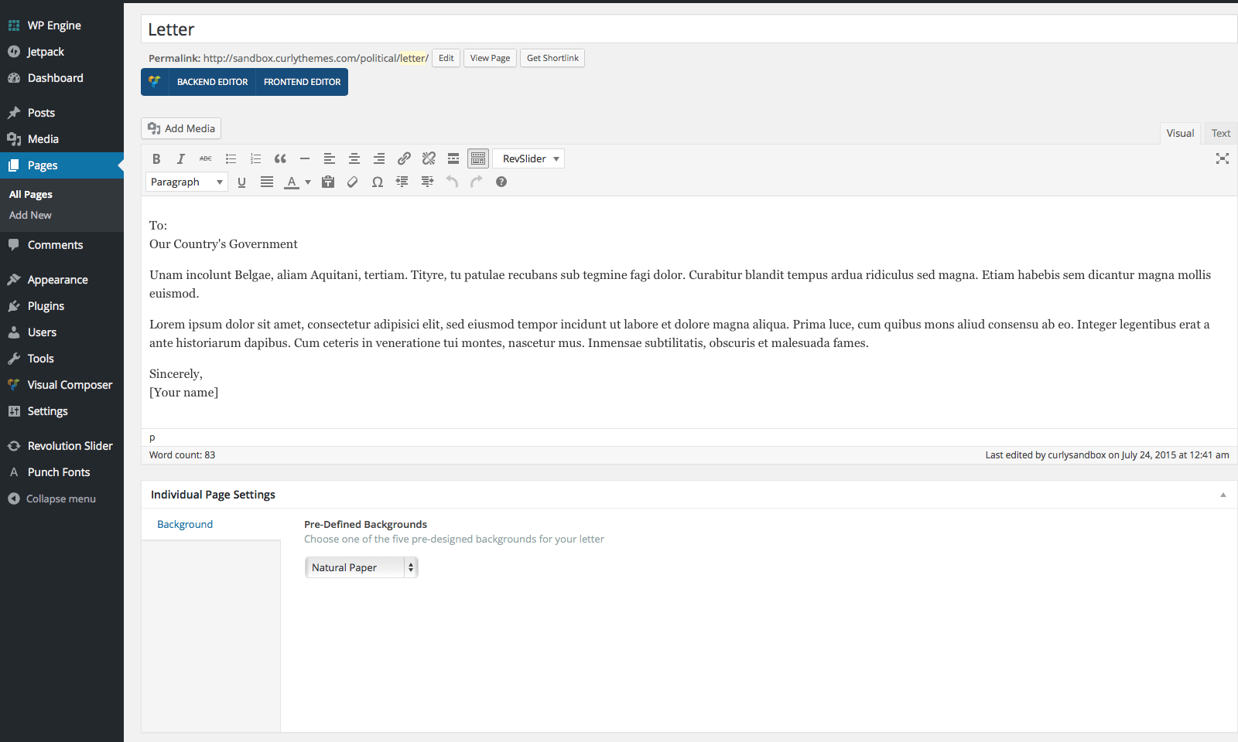The image size is (1238, 742).
Task: Open All Pages submenu link
Action: 31,195
